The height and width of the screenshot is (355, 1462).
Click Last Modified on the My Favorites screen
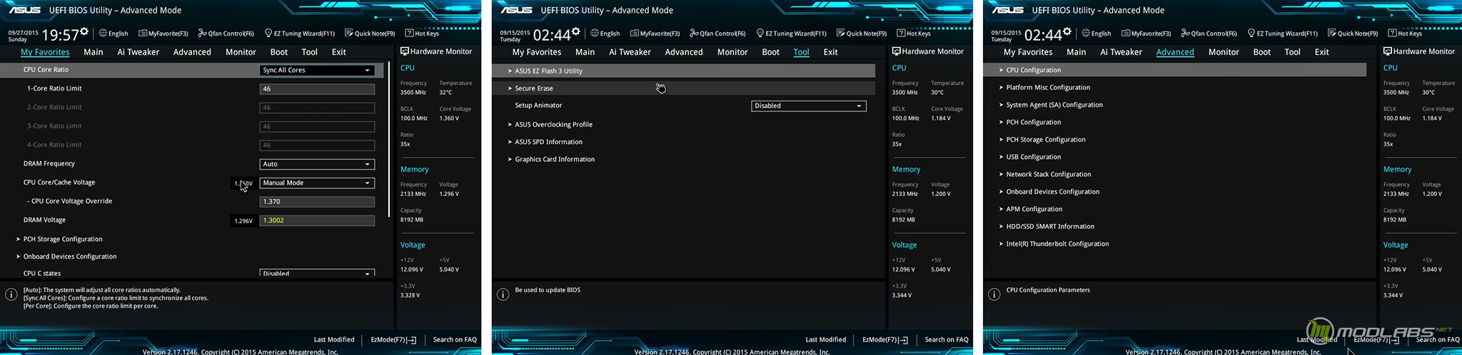334,339
